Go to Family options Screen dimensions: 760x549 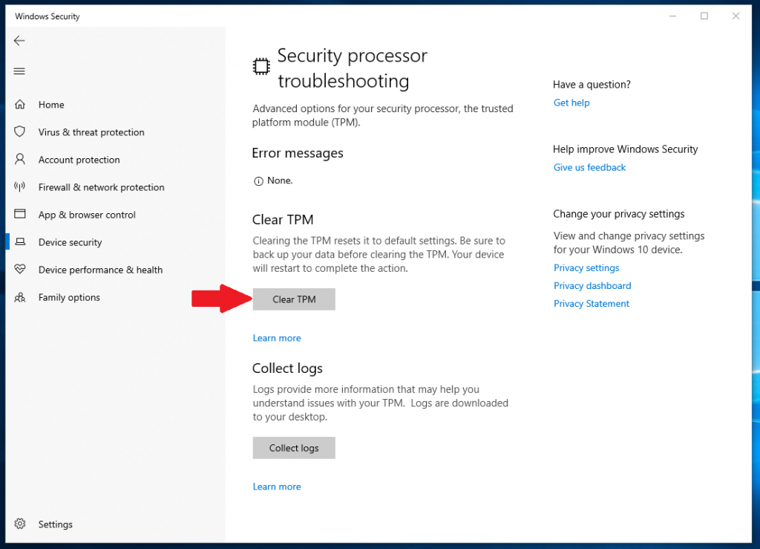[115, 297]
